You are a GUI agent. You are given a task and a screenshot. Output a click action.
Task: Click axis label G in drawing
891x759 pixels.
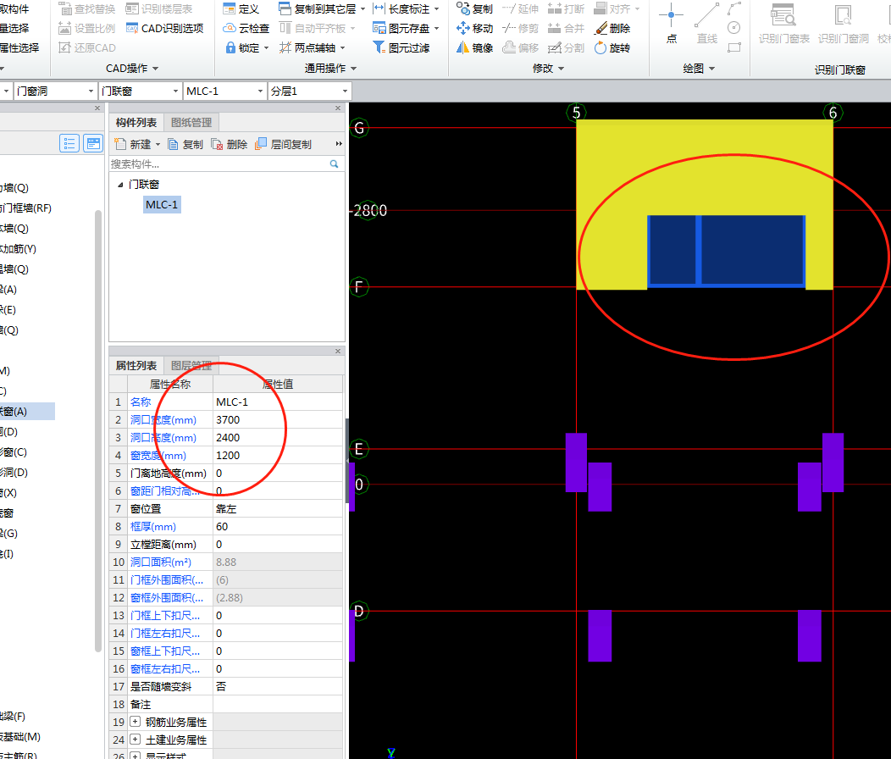tap(359, 128)
